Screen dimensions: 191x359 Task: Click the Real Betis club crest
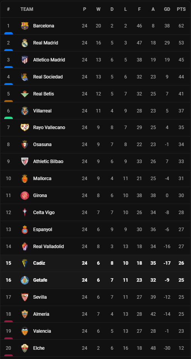click(x=25, y=94)
